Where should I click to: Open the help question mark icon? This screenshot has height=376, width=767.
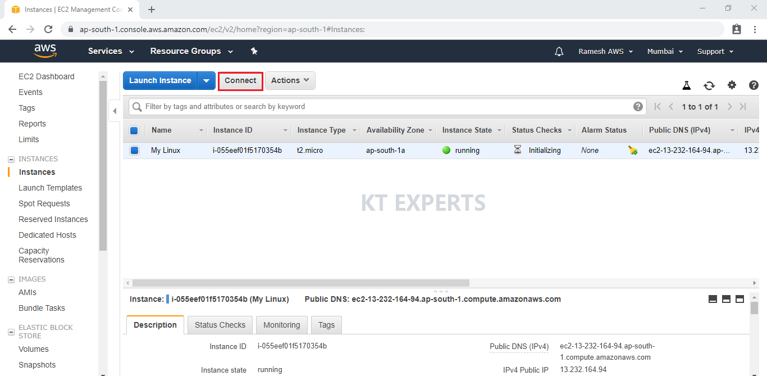point(754,85)
